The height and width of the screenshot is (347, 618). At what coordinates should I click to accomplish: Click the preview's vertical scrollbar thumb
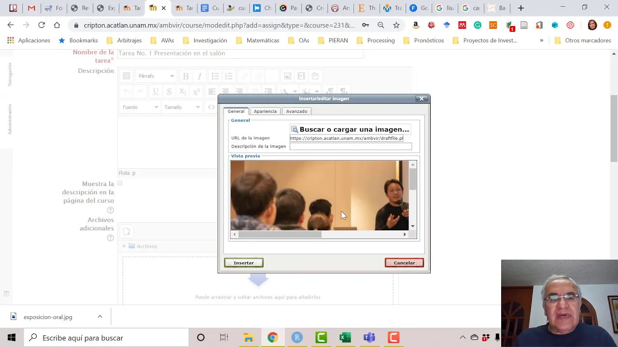point(413,179)
